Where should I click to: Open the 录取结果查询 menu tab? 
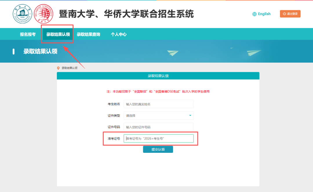(88, 34)
